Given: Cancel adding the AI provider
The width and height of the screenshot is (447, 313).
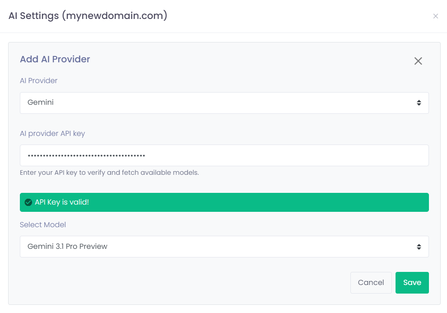Looking at the screenshot, I should pyautogui.click(x=371, y=282).
